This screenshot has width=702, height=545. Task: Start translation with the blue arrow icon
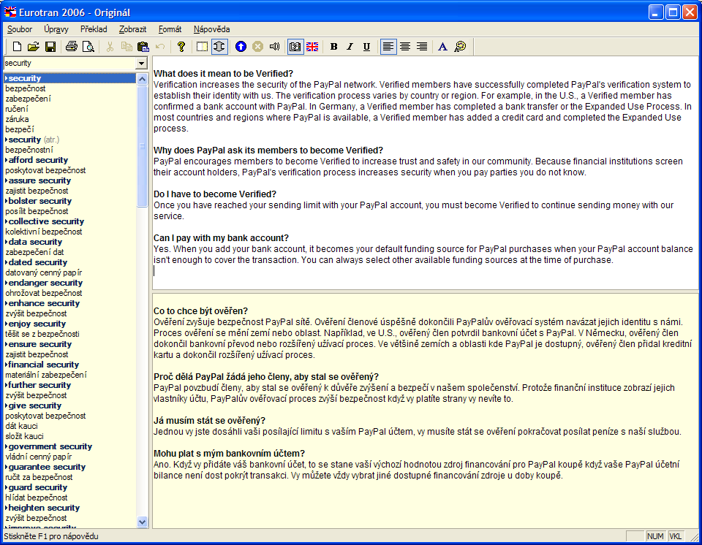tap(241, 47)
